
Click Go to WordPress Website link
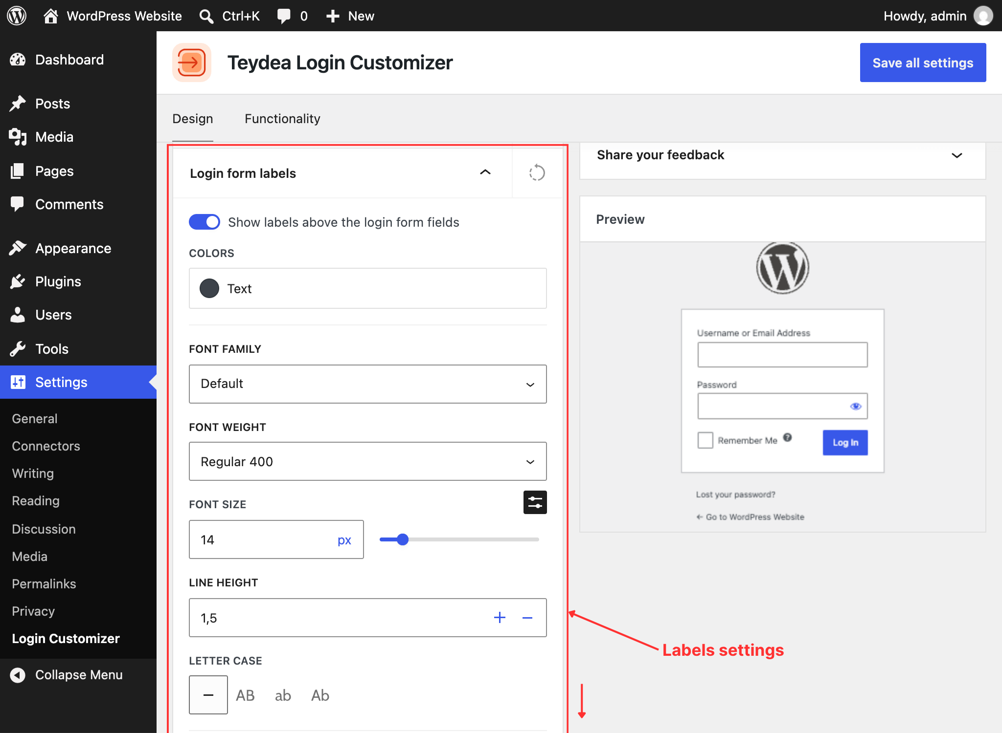[x=750, y=517]
